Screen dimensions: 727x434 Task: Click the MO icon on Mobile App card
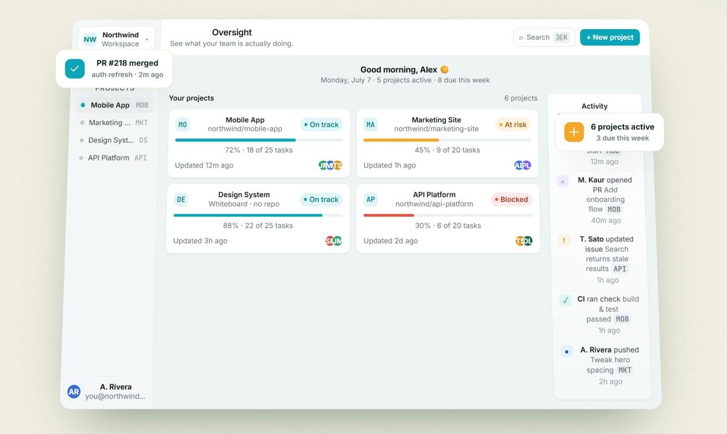point(182,125)
